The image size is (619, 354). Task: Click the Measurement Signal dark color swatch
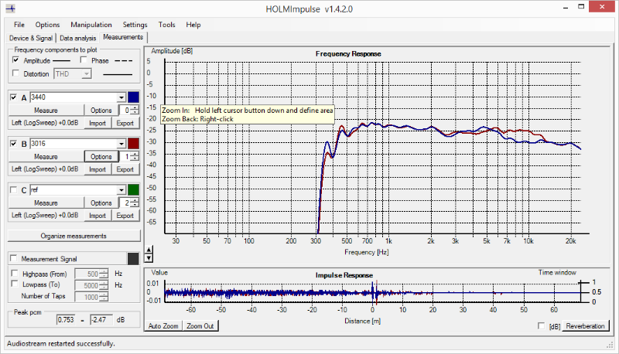tap(133, 259)
